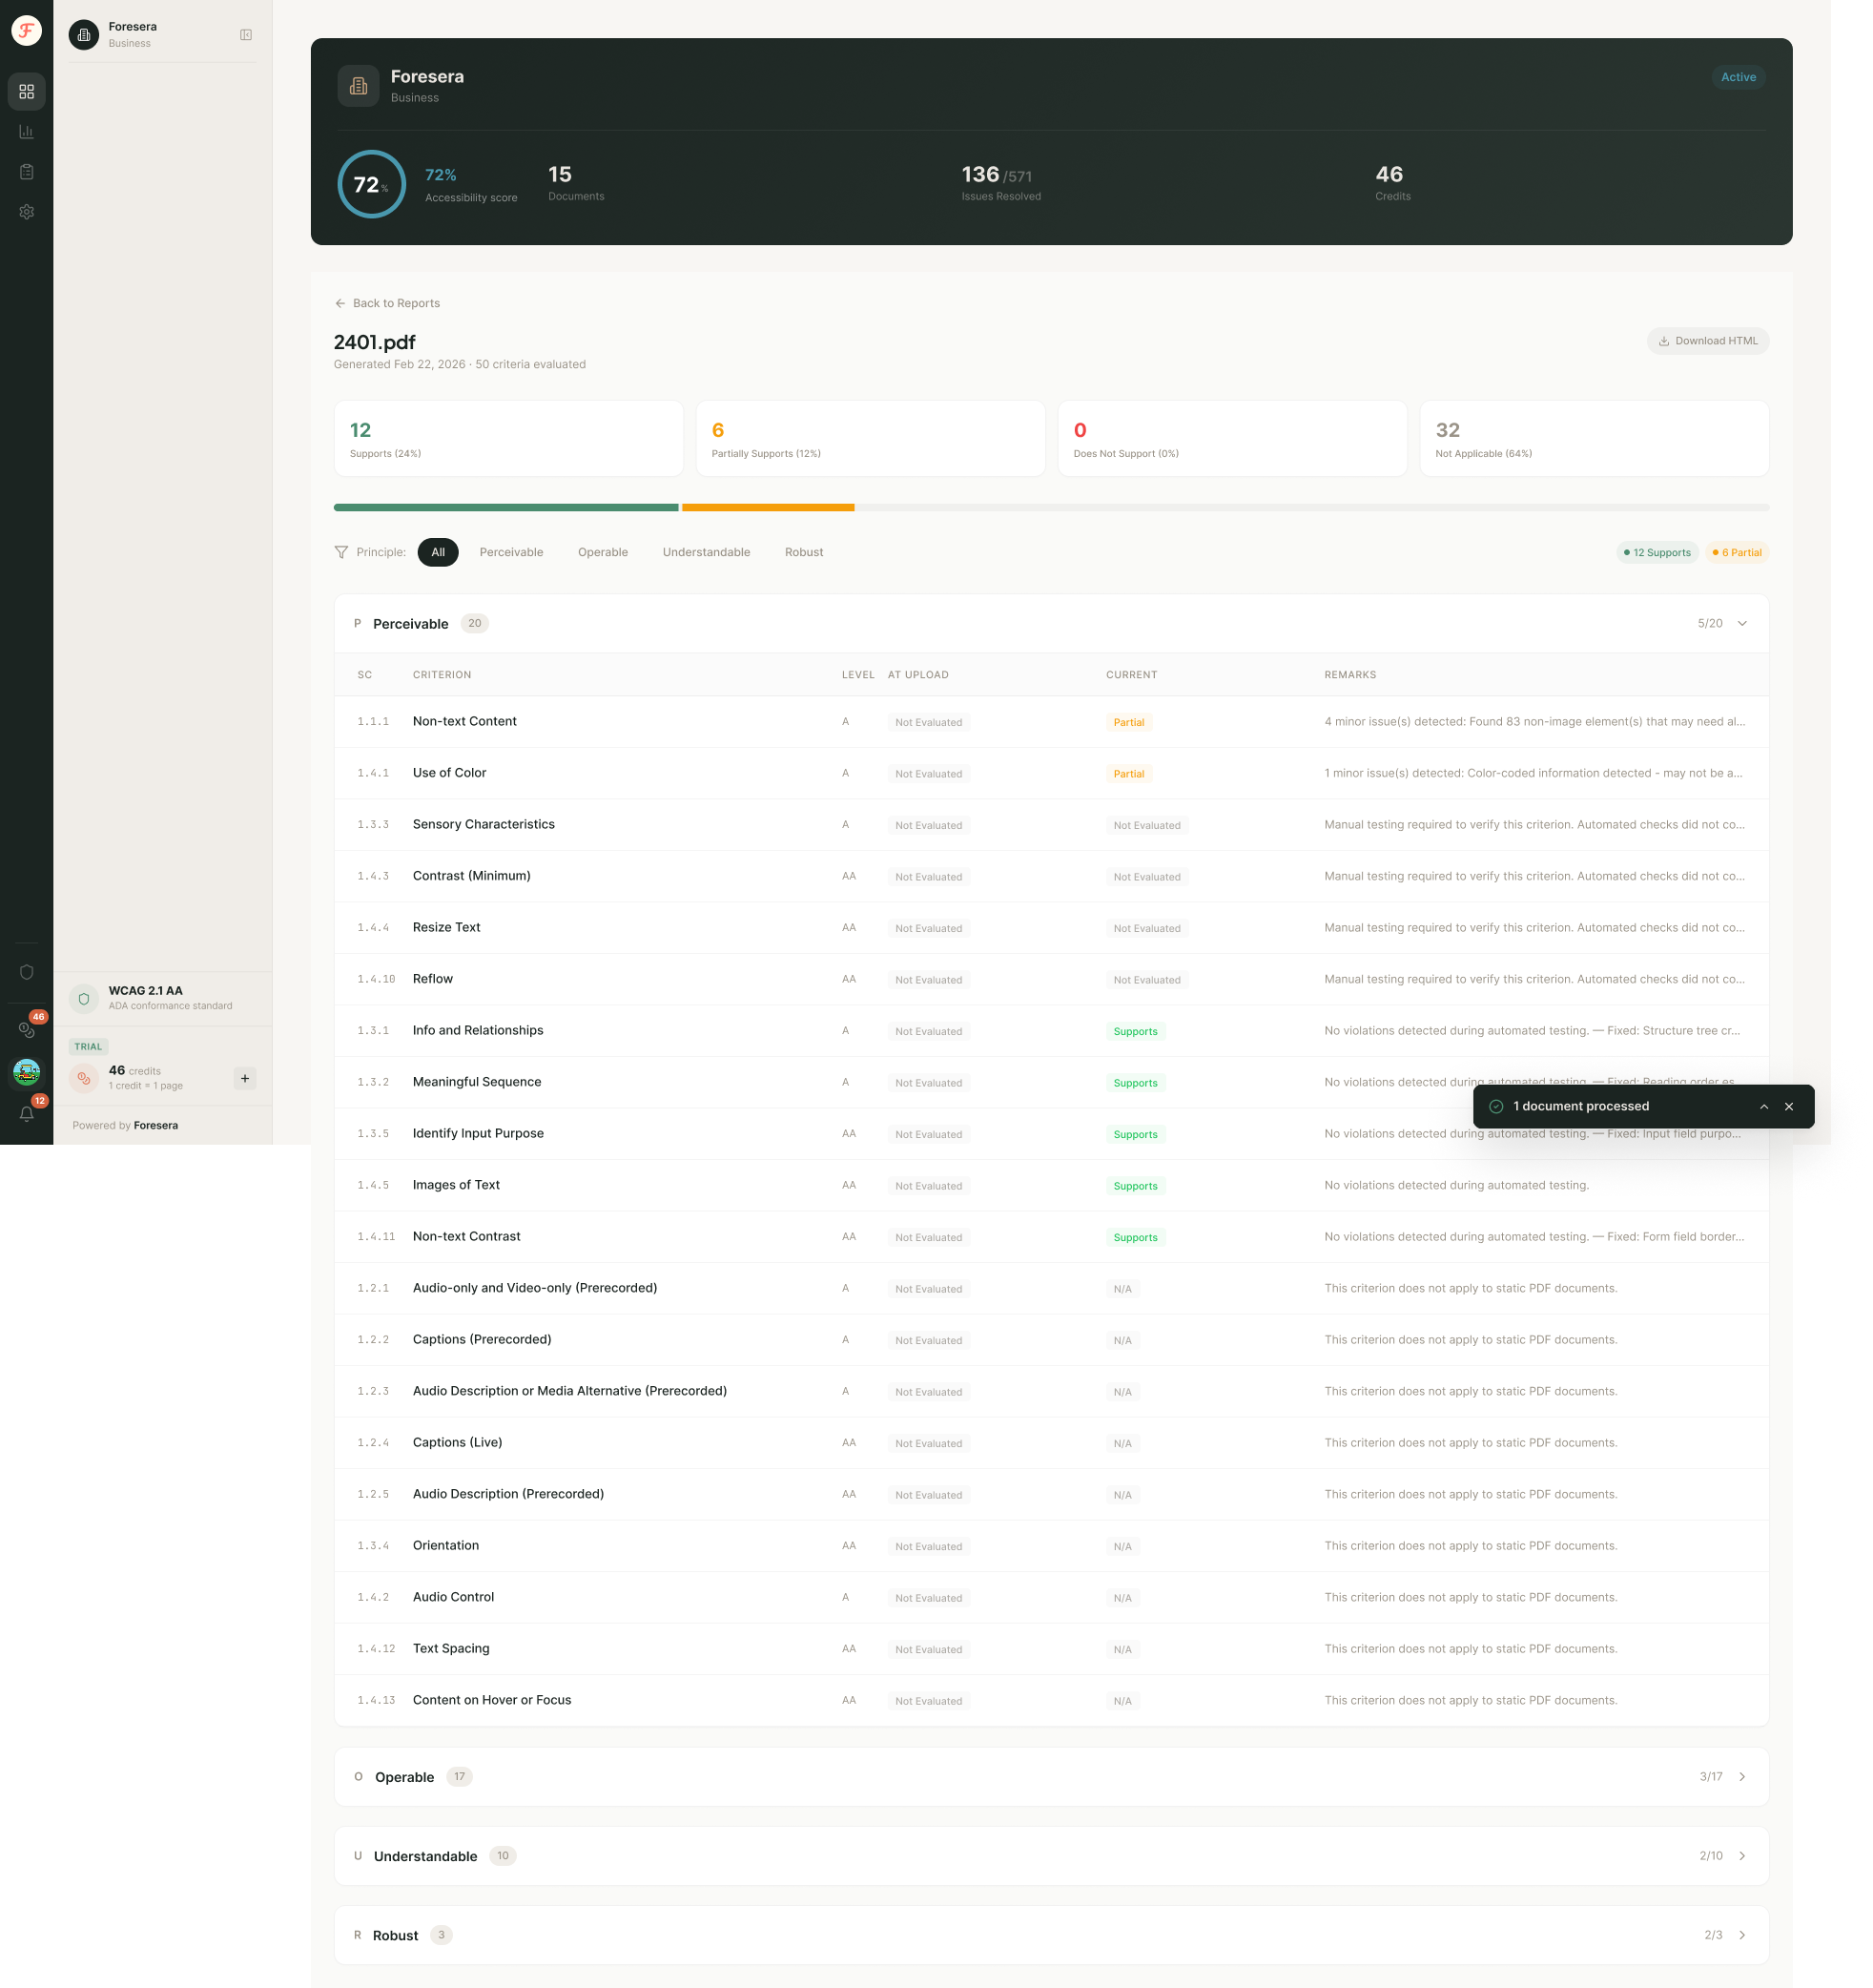Open notifications via the bell icon
This screenshot has height=1988, width=1873.
pos(27,1113)
